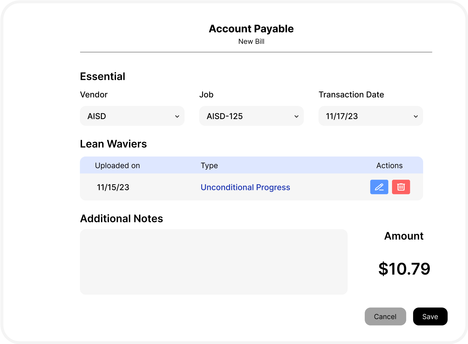Click the Type column header
Screen dimensions: 468x344
[209, 166]
